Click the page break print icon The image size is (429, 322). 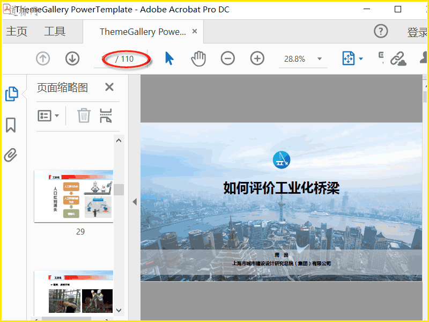pos(106,115)
